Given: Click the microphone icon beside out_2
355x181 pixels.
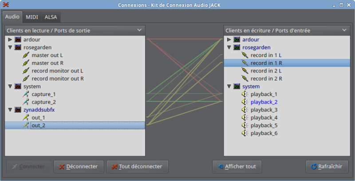Looking at the screenshot, I should click(x=26, y=126).
